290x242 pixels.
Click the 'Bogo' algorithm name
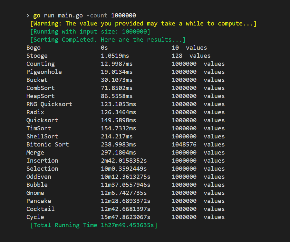click(34, 48)
